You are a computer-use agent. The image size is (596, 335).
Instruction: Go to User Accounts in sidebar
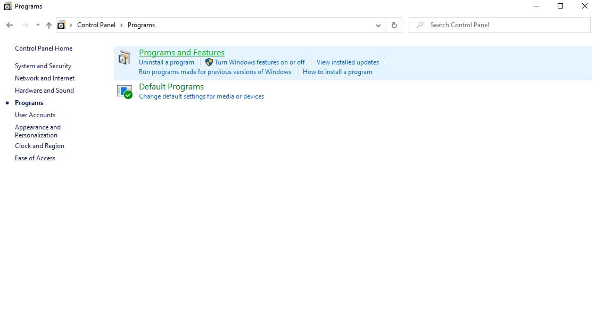point(35,115)
